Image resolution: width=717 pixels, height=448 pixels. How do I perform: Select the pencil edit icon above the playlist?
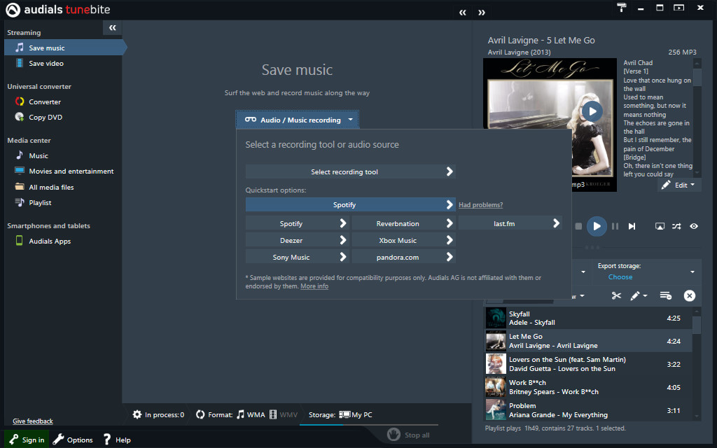pyautogui.click(x=636, y=295)
